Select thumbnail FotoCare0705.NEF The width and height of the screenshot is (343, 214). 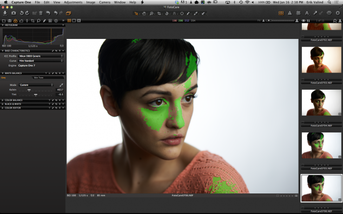click(321, 145)
